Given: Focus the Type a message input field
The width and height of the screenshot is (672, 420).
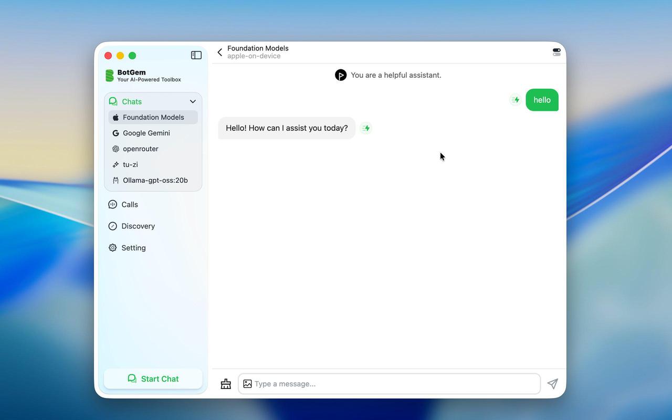Looking at the screenshot, I should (390, 384).
